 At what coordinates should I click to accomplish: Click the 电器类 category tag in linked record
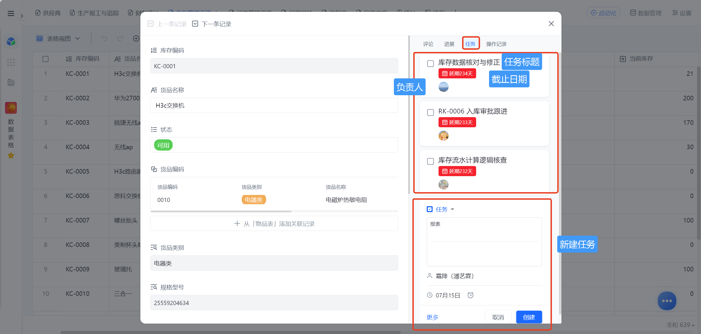254,200
